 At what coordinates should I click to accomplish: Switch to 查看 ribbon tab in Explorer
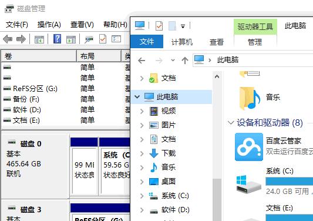216,42
